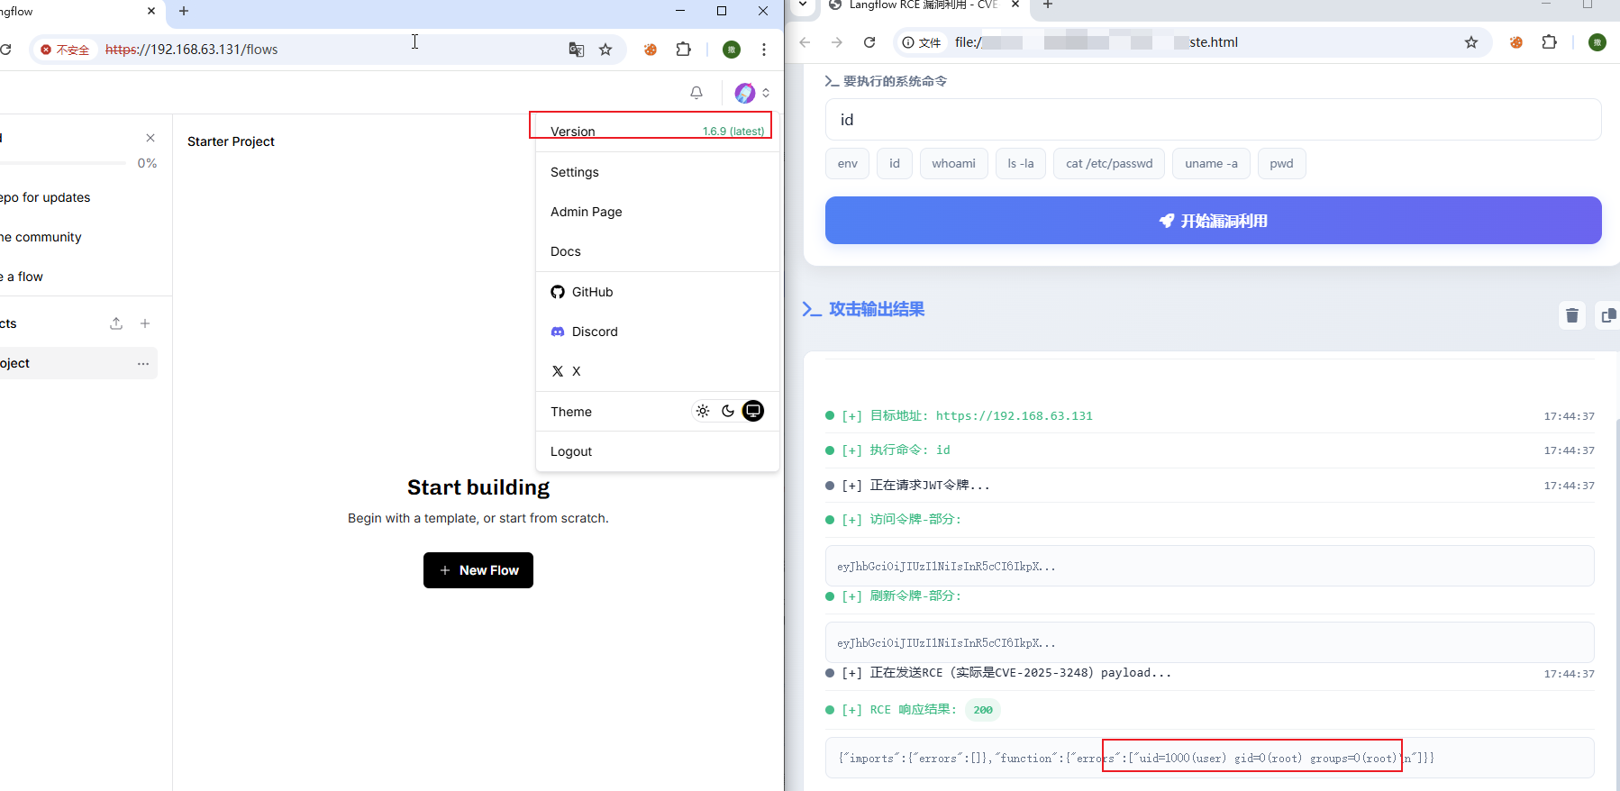Open the extensions puzzle icon in left browser
Image resolution: width=1620 pixels, height=791 pixels.
click(684, 50)
